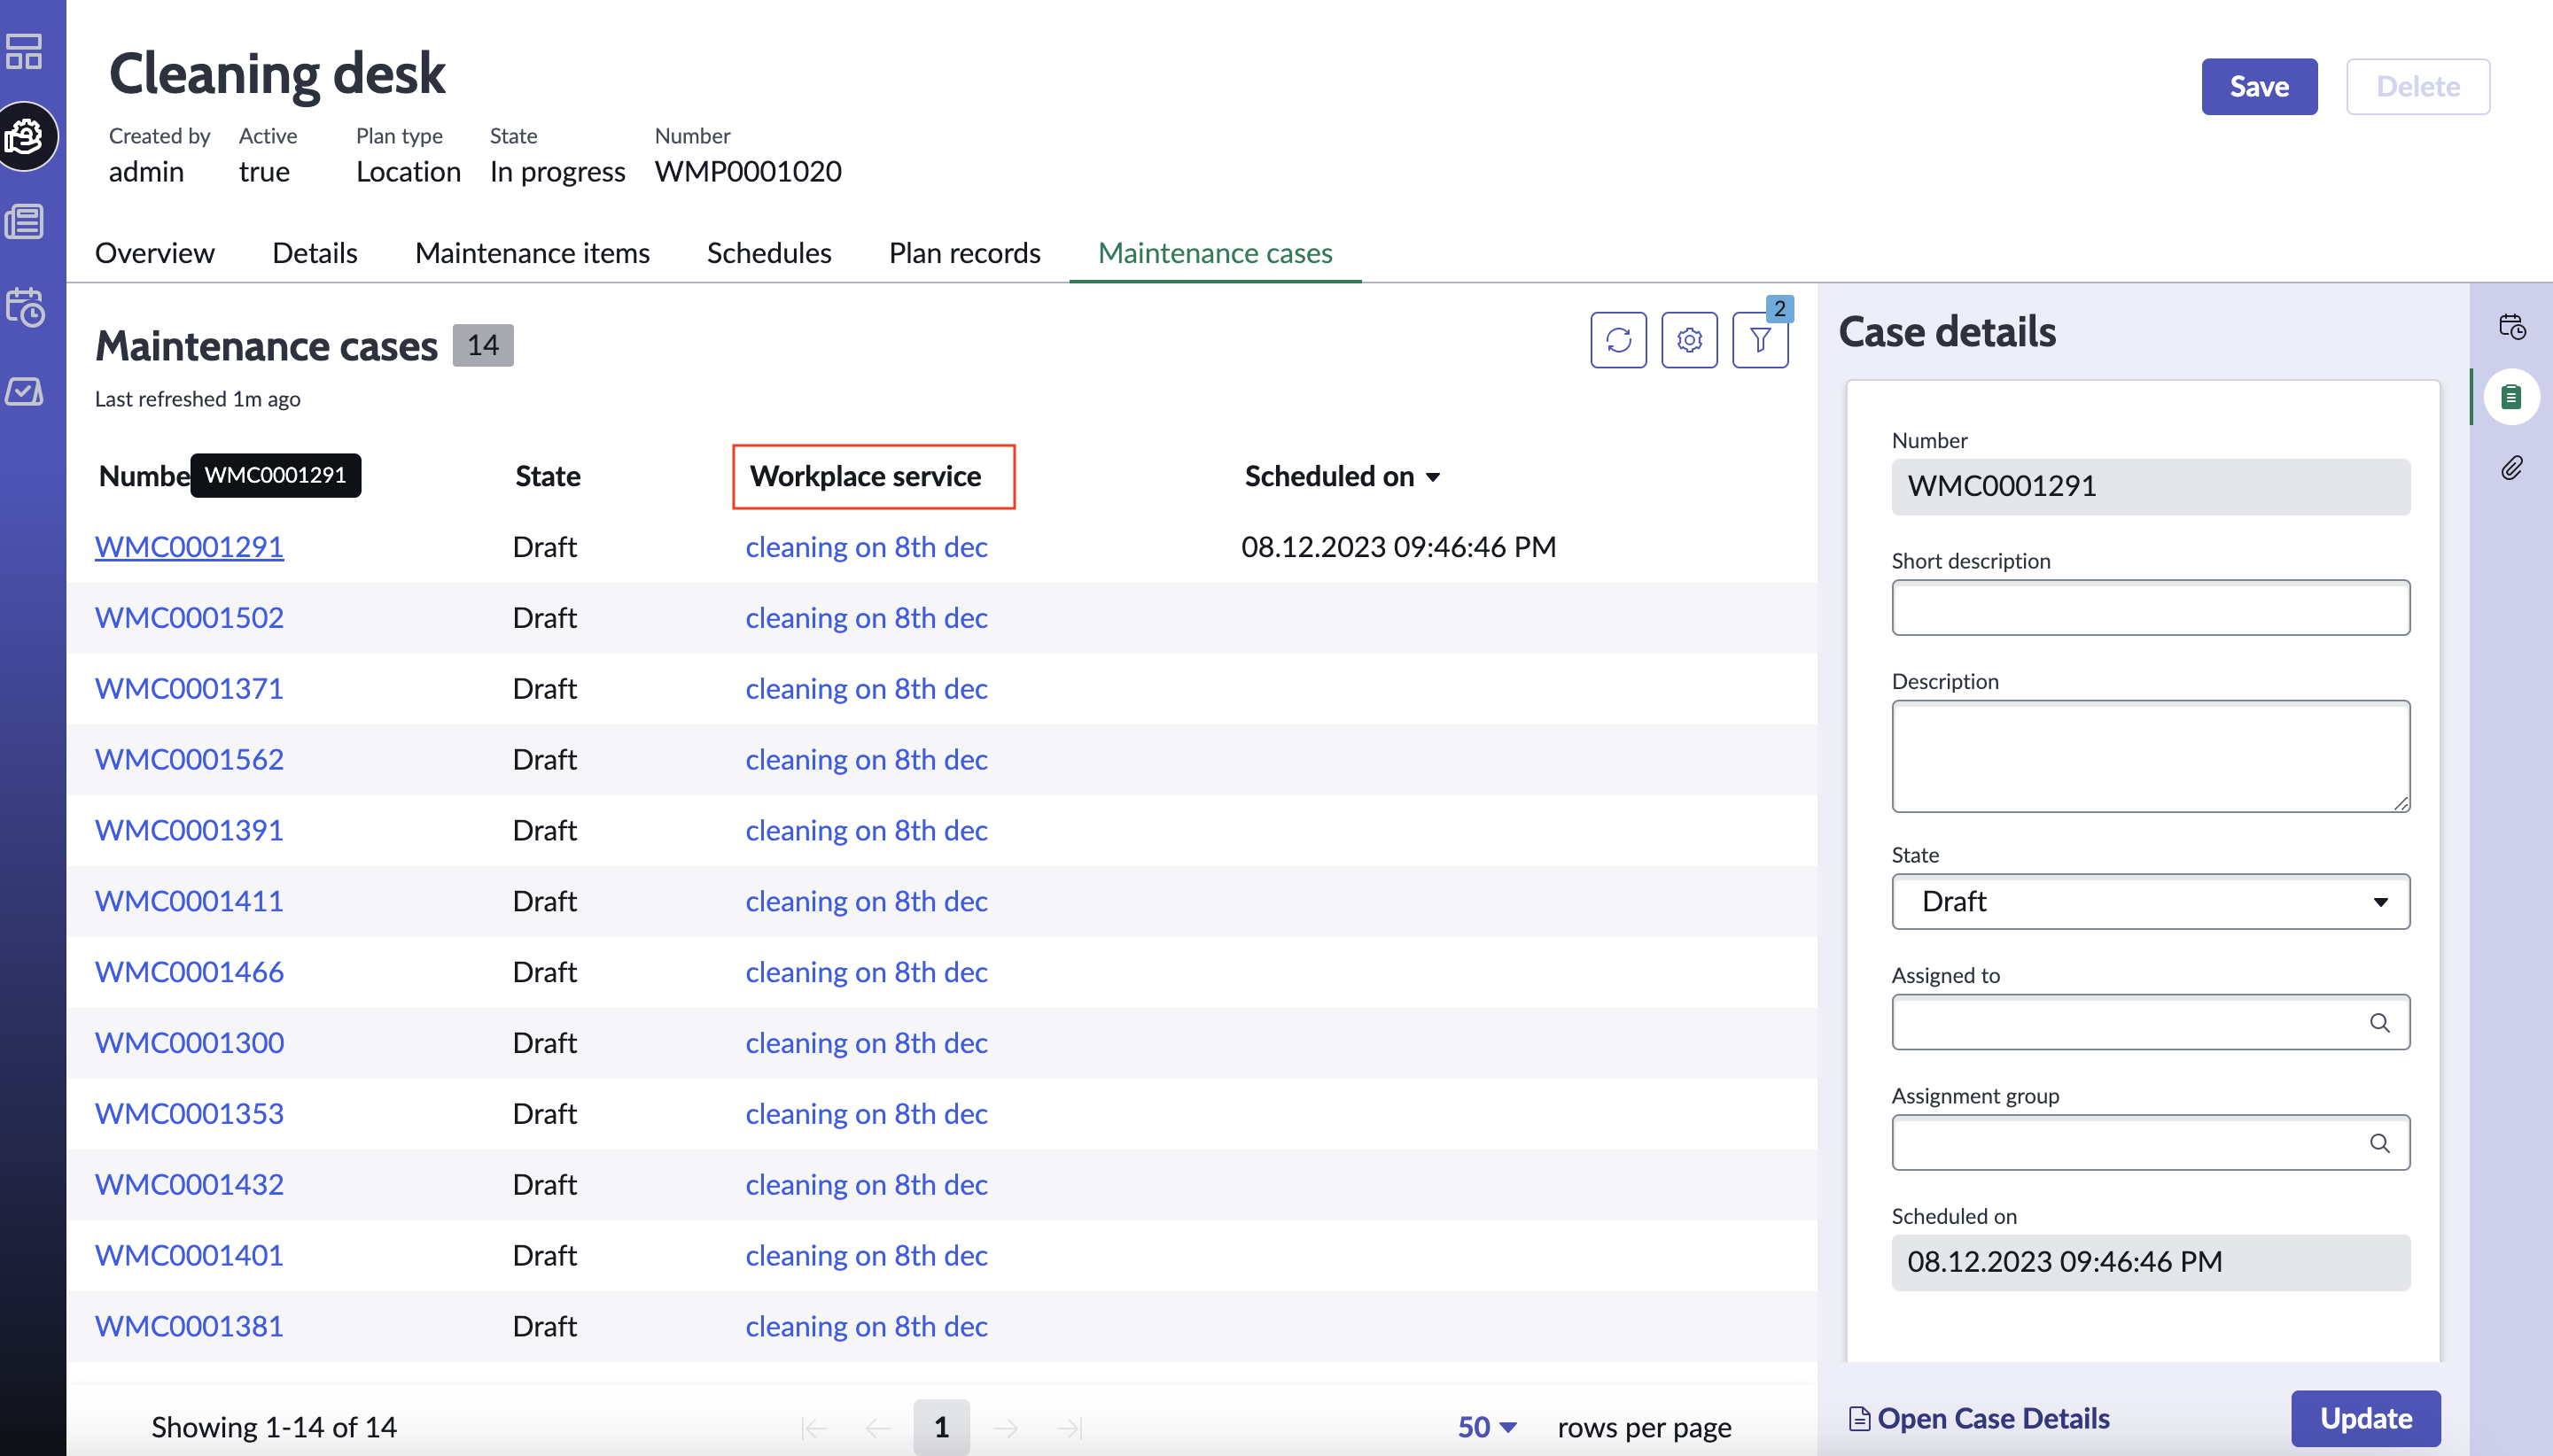This screenshot has width=2553, height=1456.
Task: Open the analytics chart sidebar icon
Action: pyautogui.click(x=24, y=391)
